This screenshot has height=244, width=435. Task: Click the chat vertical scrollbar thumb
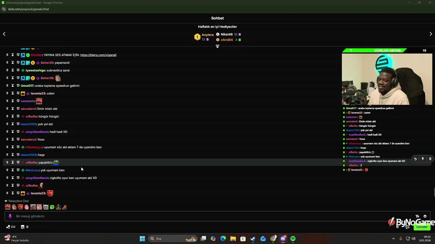tap(434, 192)
